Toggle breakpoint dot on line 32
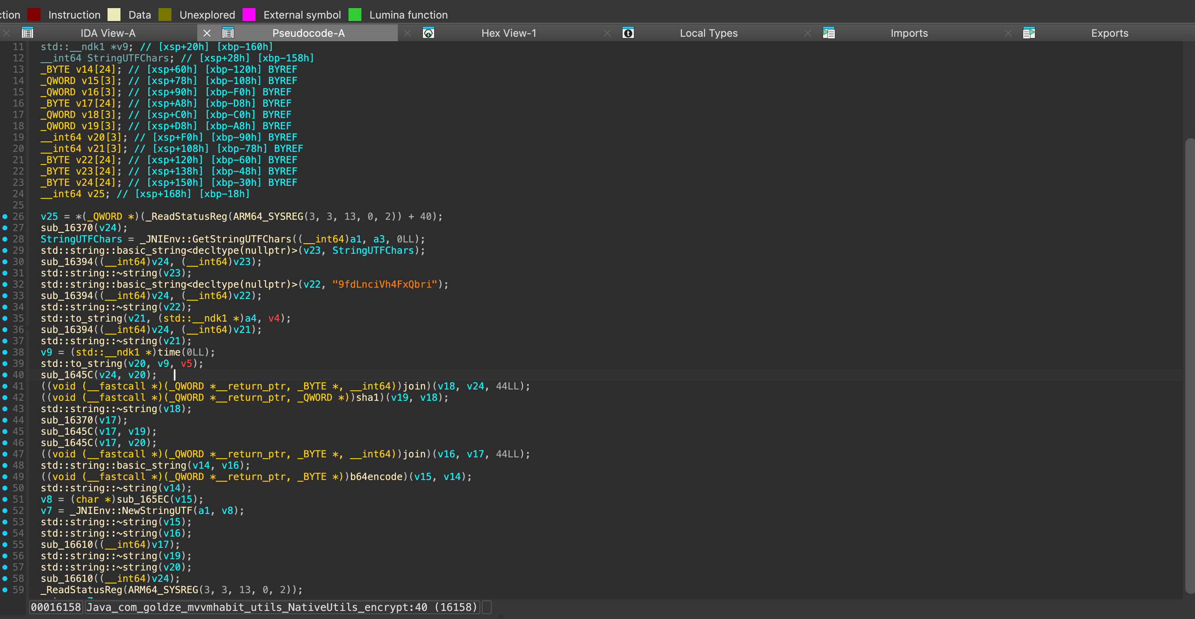Screen dimensions: 1195x619 coord(4,284)
